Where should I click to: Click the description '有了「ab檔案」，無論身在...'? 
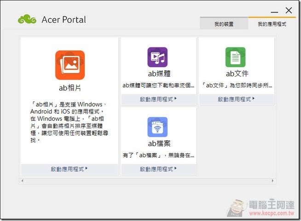click(158, 155)
